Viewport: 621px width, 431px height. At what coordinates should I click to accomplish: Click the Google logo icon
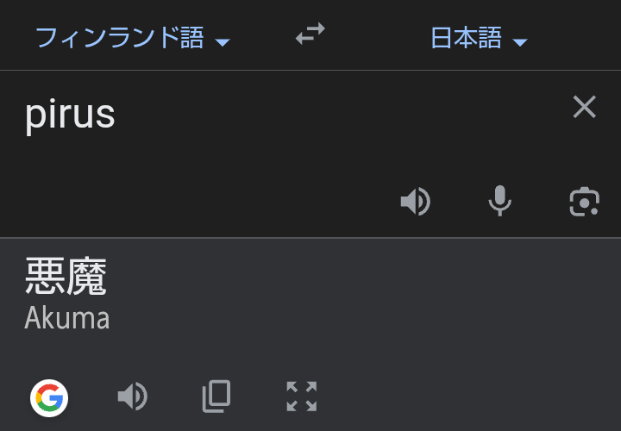(x=49, y=397)
